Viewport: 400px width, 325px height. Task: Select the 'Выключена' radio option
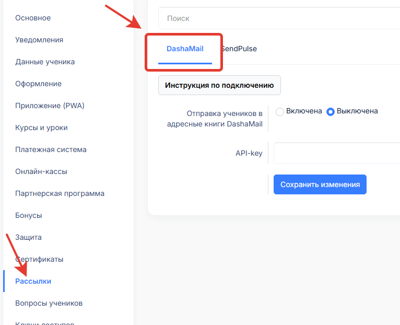(x=331, y=111)
